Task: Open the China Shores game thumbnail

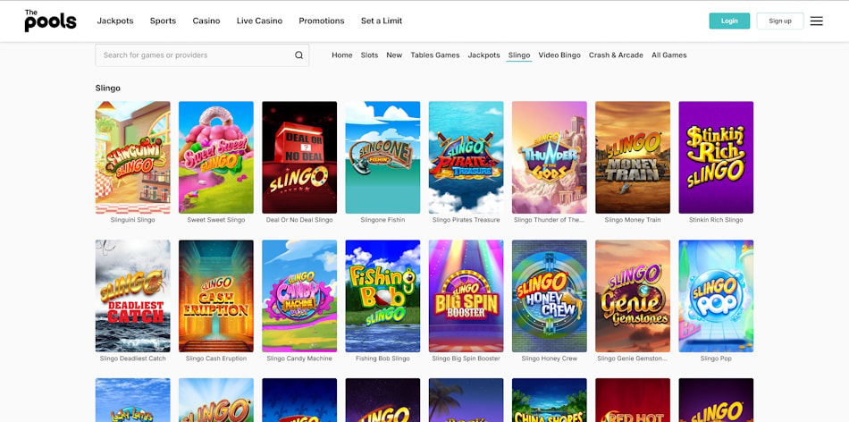Action: click(550, 401)
